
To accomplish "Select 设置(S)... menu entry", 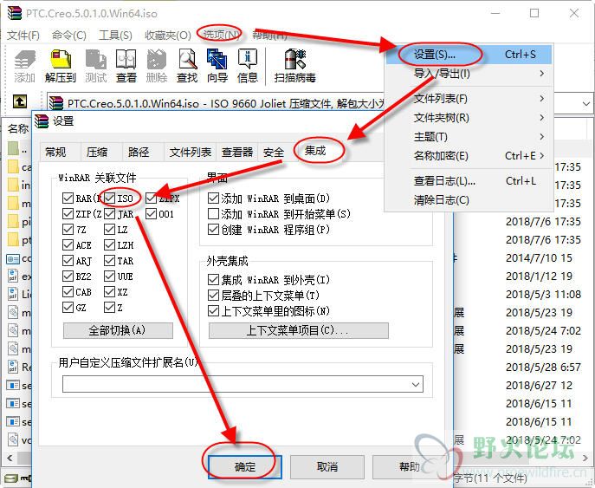I will point(469,55).
